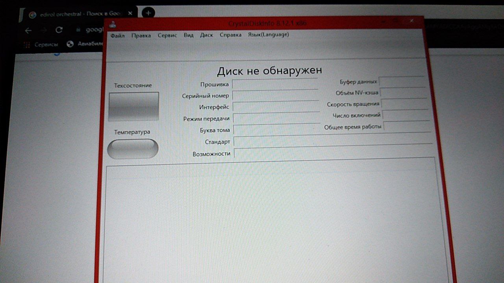Image resolution: width=504 pixels, height=283 pixels.
Task: Open Сервисы apps shortcut in Chrome bookmarks
Action: pyautogui.click(x=41, y=44)
